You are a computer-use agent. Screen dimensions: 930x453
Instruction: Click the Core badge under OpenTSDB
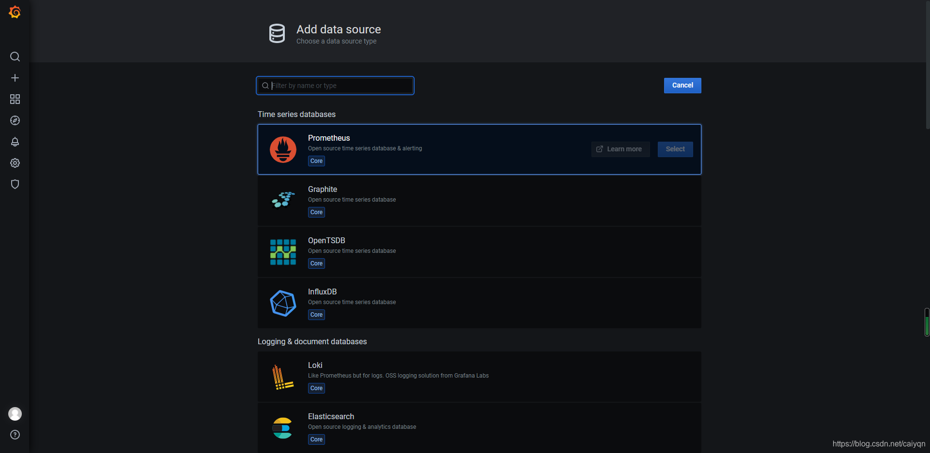(x=316, y=263)
